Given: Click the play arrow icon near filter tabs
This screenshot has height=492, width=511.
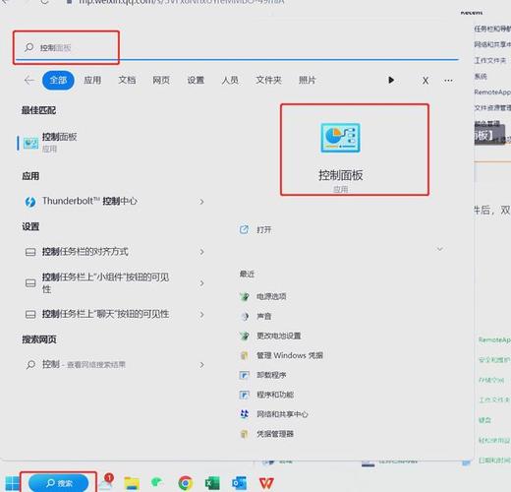Looking at the screenshot, I should pos(391,80).
